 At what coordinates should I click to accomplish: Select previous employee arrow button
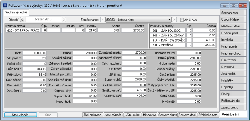tap(103, 20)
